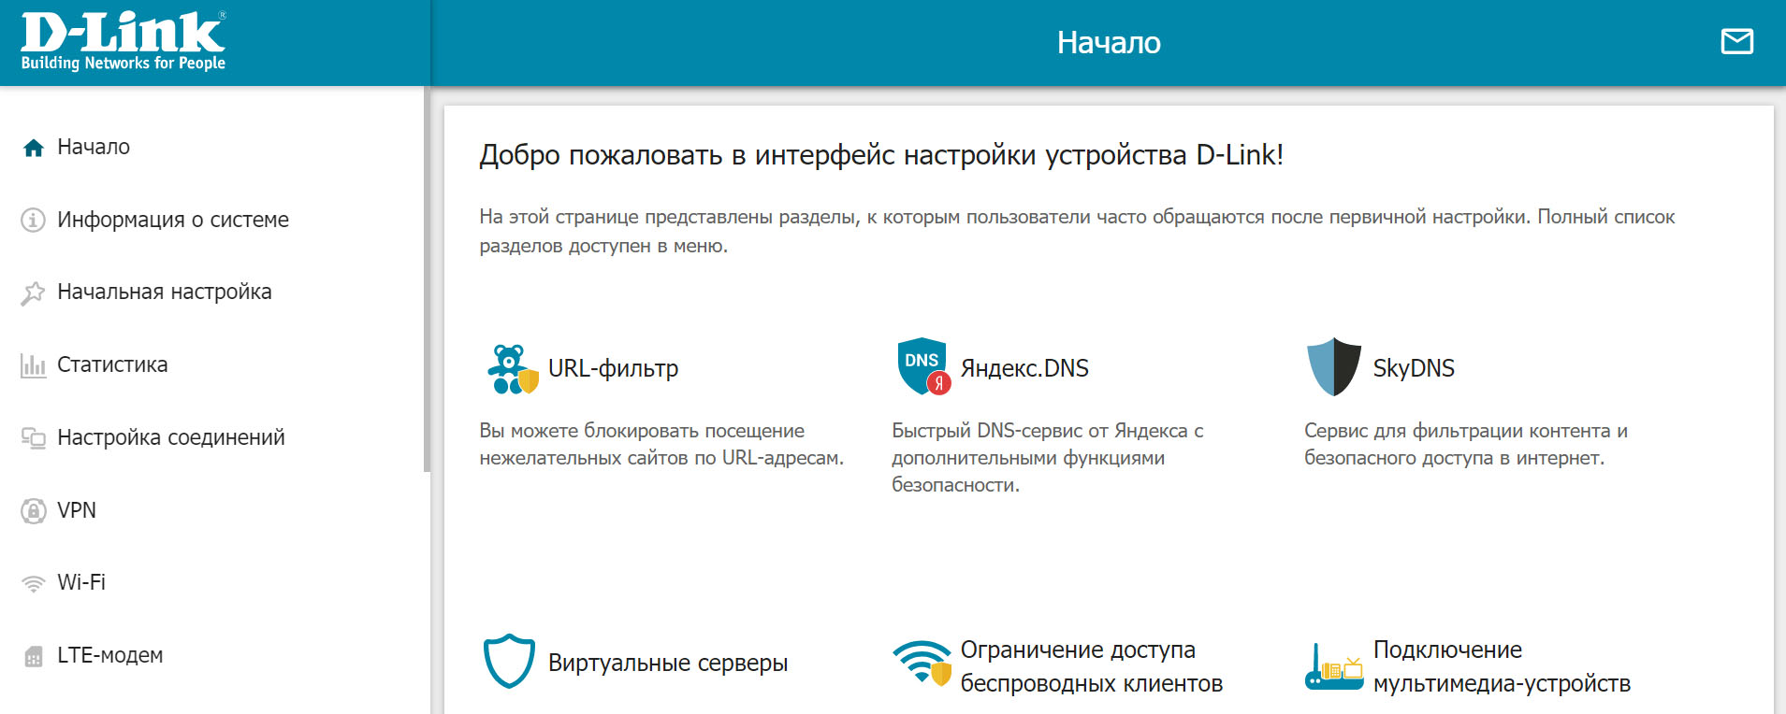Click the wireless signal icon for Wi-Fi
1786x714 pixels.
click(34, 583)
